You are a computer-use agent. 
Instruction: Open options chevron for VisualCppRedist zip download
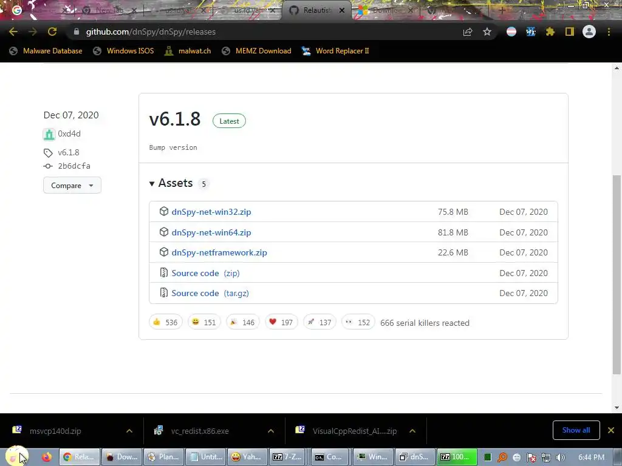412,431
